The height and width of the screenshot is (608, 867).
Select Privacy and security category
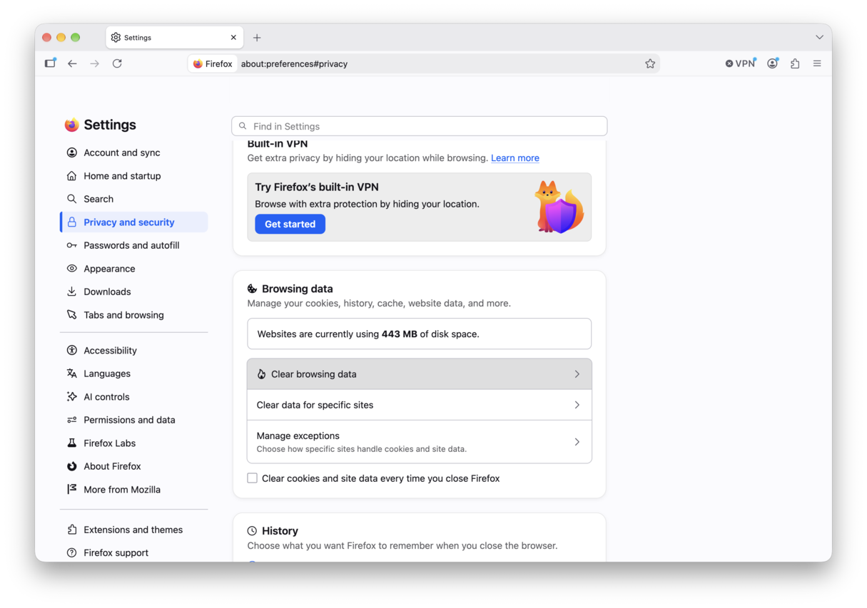(x=134, y=222)
